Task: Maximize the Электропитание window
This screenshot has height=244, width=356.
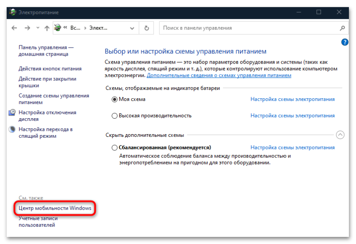Action: tap(319, 12)
